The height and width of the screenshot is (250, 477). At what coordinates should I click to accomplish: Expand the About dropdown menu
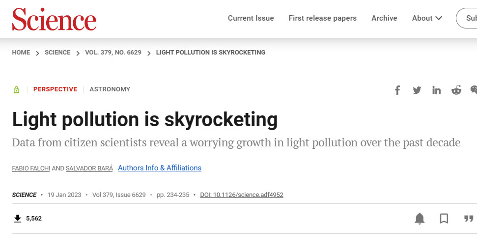click(x=427, y=18)
